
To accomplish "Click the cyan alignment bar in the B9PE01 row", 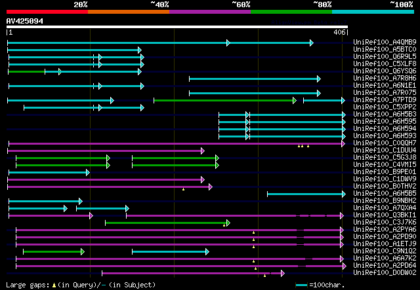I will tap(49, 173).
